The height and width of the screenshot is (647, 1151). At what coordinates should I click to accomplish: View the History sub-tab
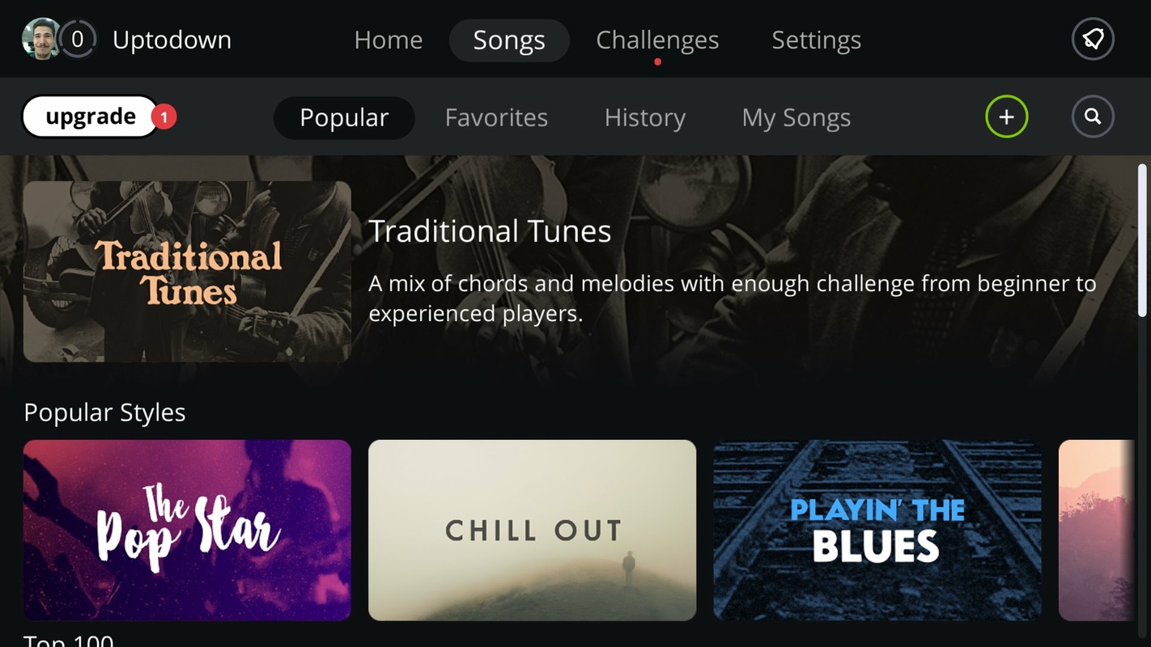645,117
